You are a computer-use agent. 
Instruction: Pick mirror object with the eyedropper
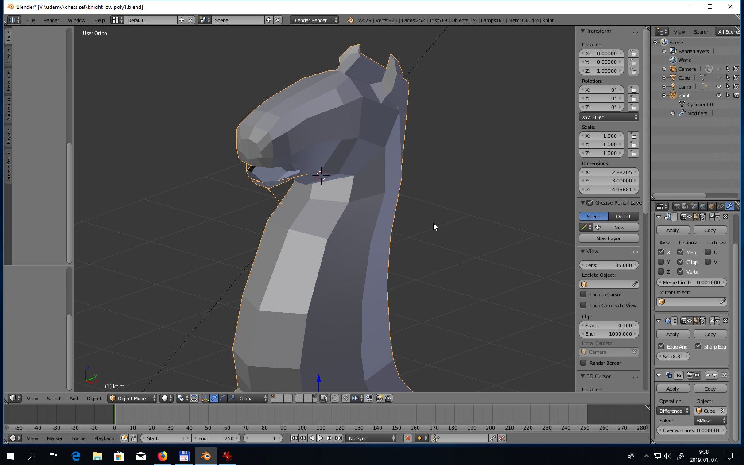coord(723,302)
